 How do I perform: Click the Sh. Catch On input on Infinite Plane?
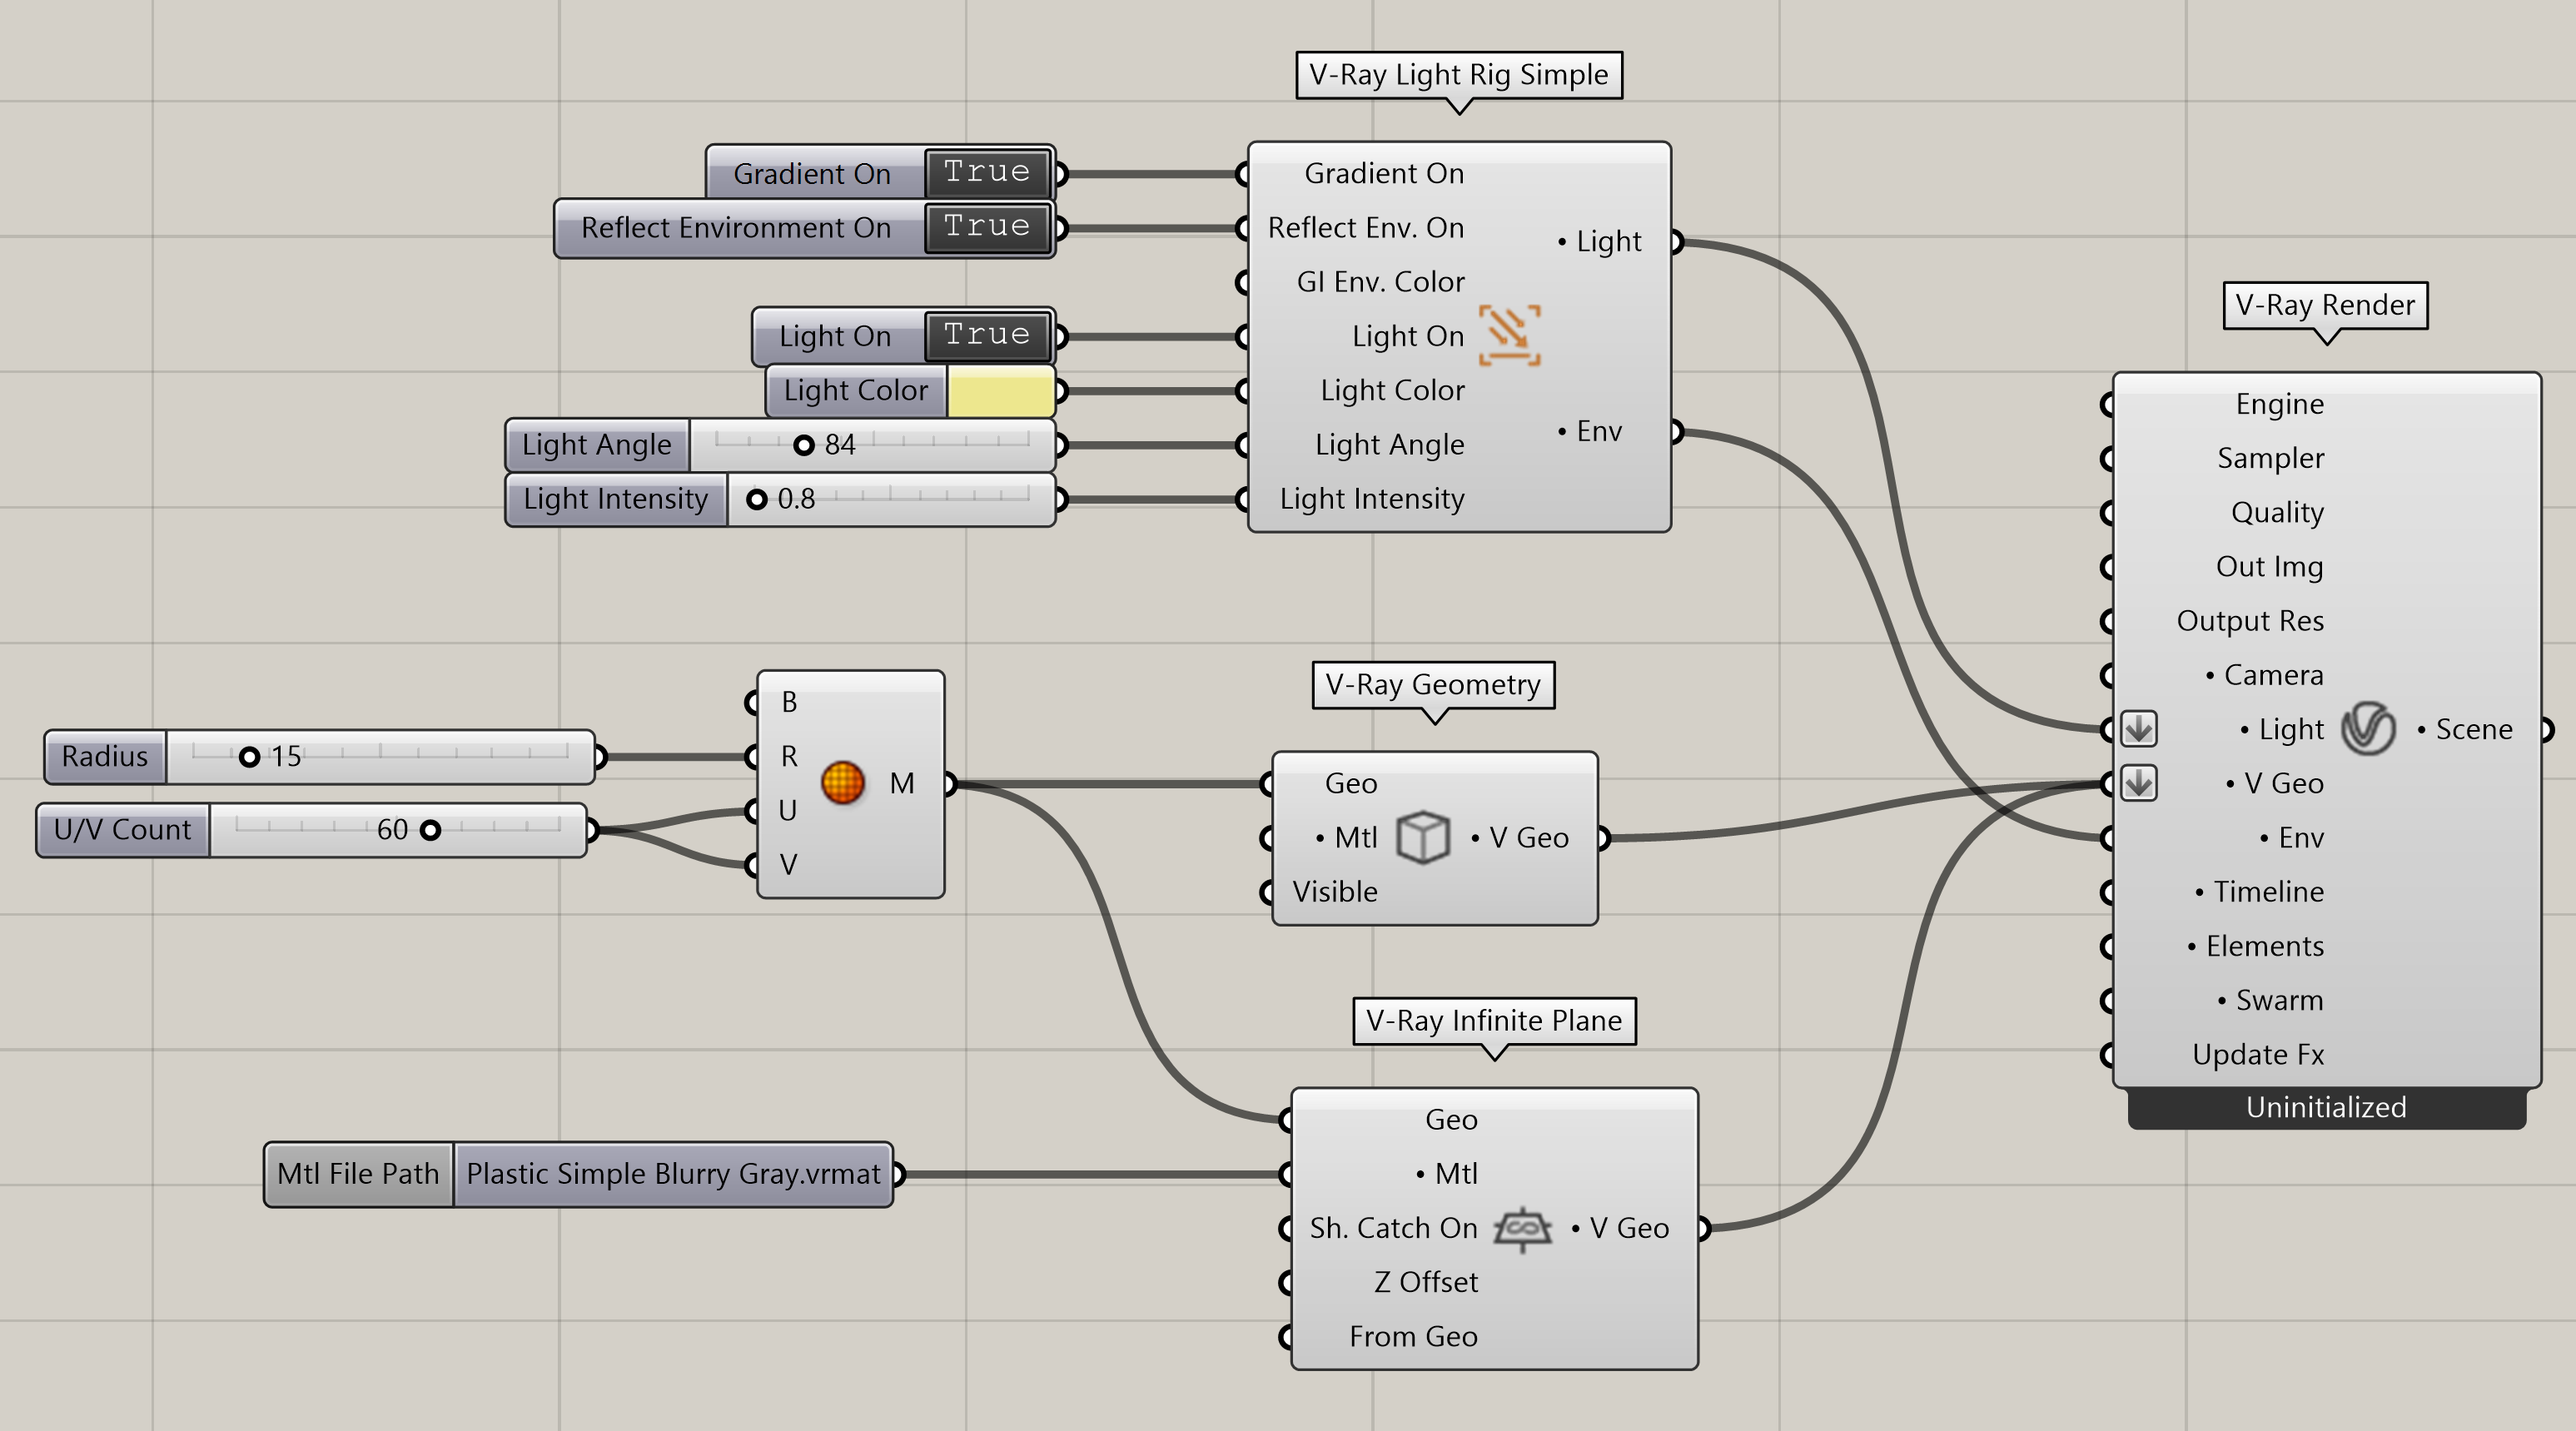1394,1228
